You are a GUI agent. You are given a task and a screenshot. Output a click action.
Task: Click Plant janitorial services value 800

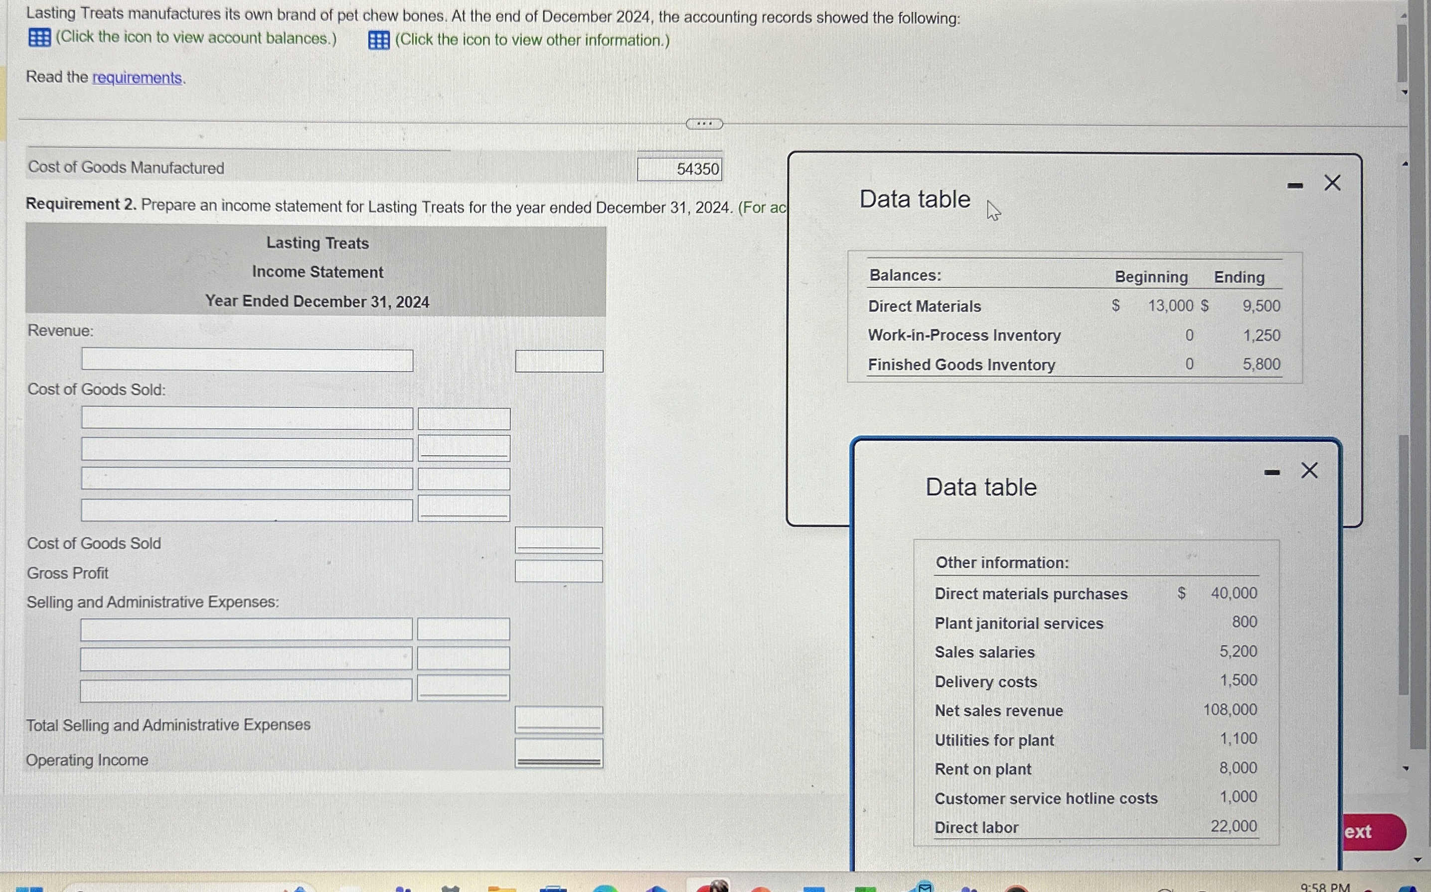(x=1245, y=622)
